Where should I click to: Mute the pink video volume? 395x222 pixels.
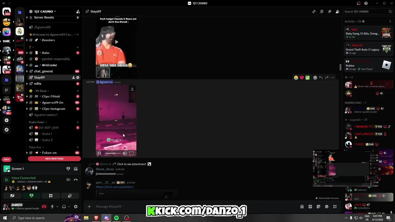pyautogui.click(x=125, y=153)
